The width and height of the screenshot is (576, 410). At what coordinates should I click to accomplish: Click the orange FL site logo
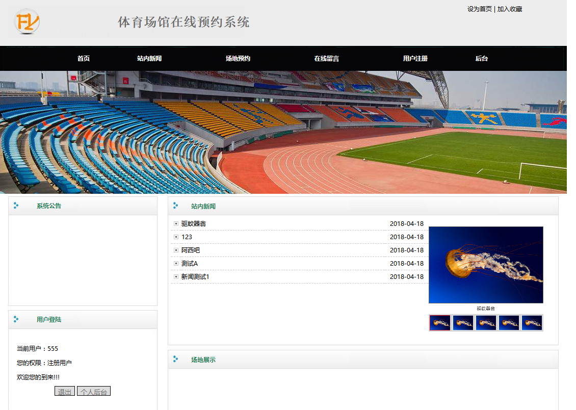click(x=27, y=22)
